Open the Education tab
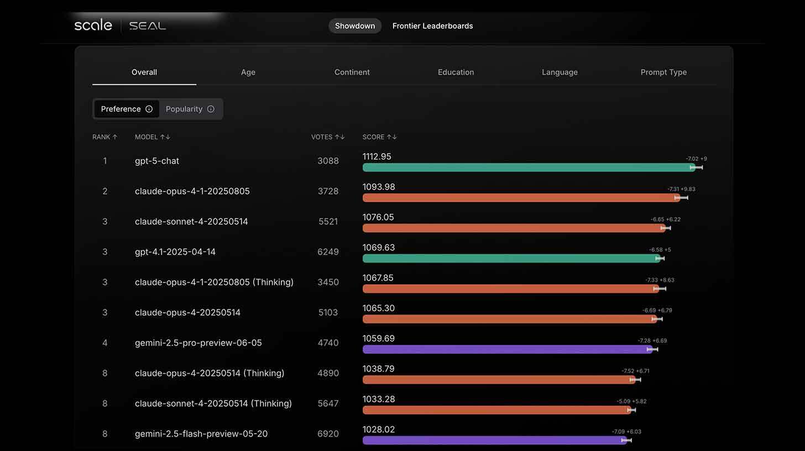805x451 pixels. tap(456, 72)
